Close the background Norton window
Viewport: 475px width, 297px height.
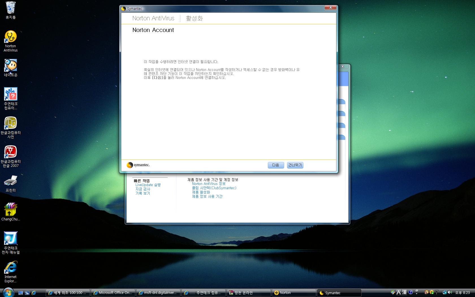(343, 66)
